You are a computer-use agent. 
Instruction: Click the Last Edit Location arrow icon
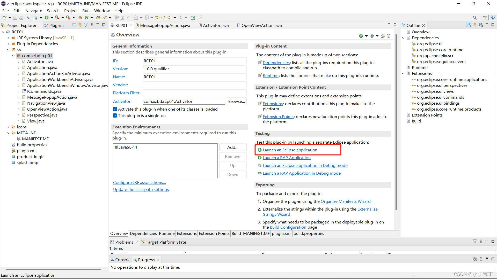(157, 18)
